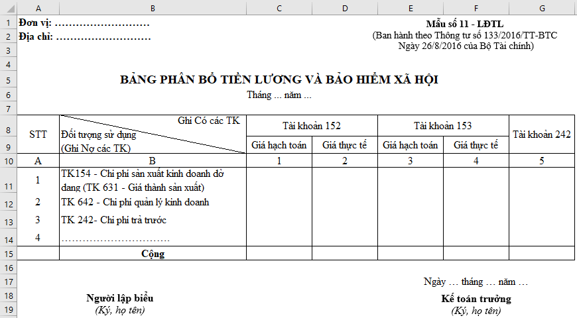The height and width of the screenshot is (318, 577).
Task: Click the 'STT' header cell
Action: pyautogui.click(x=38, y=134)
